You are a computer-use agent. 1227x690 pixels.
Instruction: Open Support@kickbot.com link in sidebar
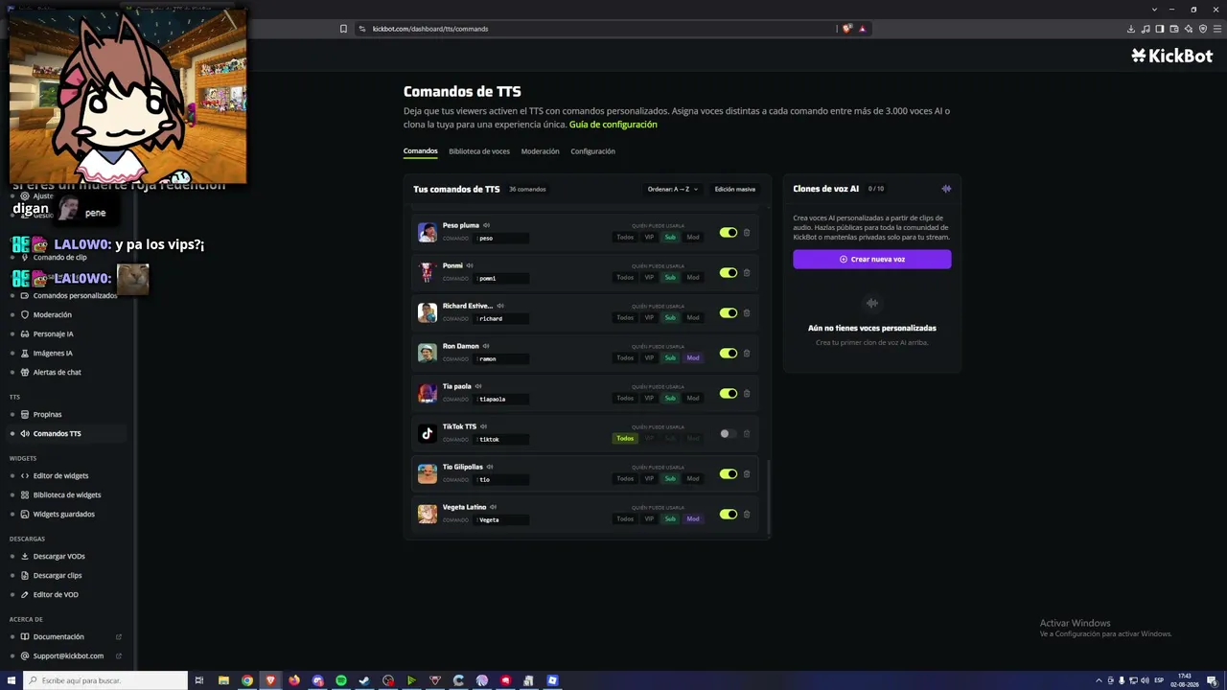(x=67, y=655)
